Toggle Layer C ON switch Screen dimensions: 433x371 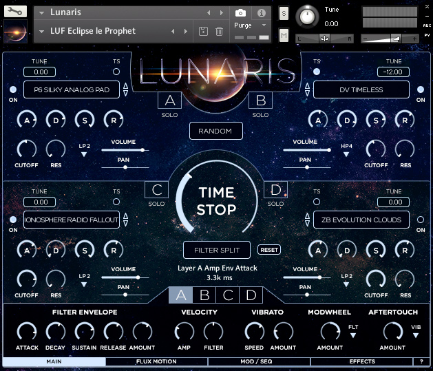point(13,220)
